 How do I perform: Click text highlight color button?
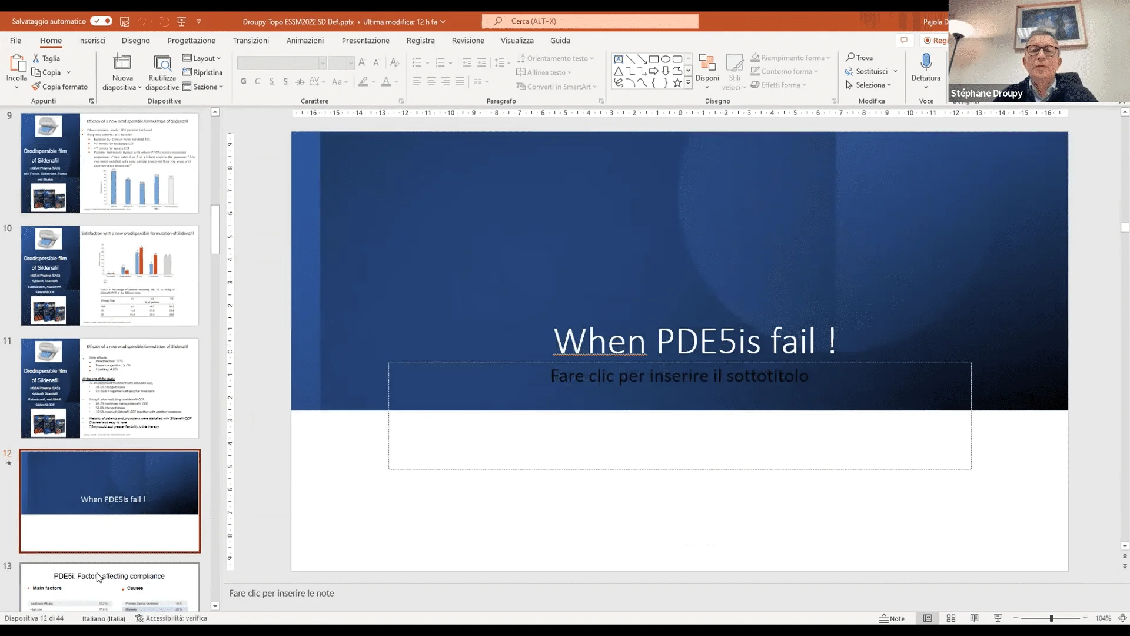364,81
